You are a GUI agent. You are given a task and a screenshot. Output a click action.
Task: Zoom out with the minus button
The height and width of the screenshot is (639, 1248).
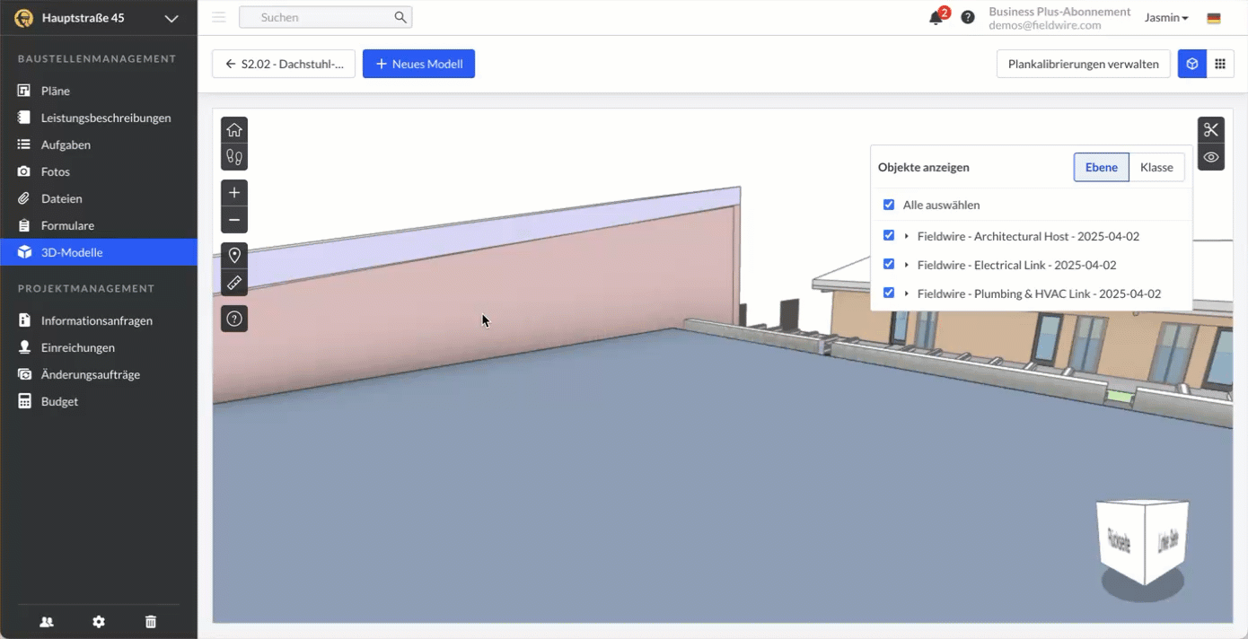click(234, 220)
